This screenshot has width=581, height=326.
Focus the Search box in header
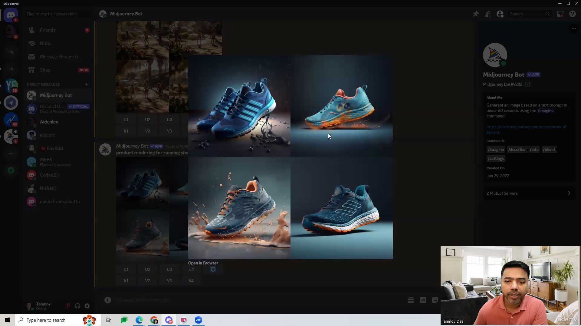click(530, 14)
